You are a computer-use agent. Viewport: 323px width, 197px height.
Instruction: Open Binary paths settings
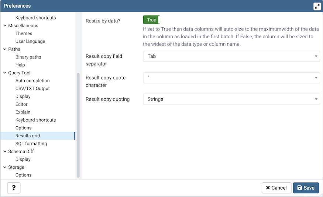tap(28, 57)
